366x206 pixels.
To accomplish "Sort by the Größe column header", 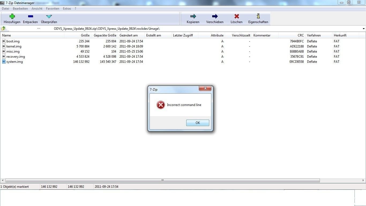I will [78, 35].
